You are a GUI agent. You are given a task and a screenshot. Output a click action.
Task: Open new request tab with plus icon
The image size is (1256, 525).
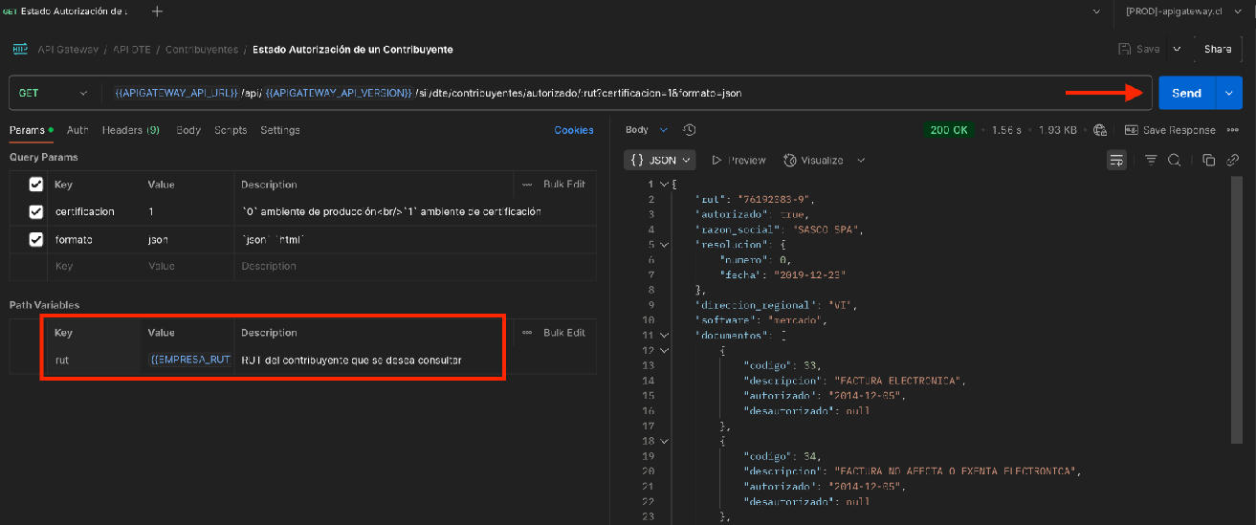tap(157, 11)
